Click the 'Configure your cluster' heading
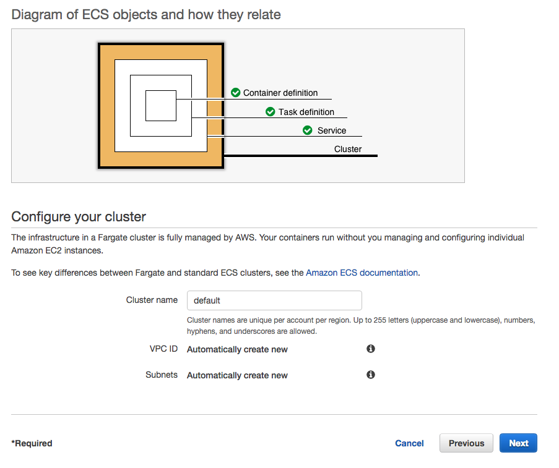This screenshot has width=559, height=468. point(79,217)
